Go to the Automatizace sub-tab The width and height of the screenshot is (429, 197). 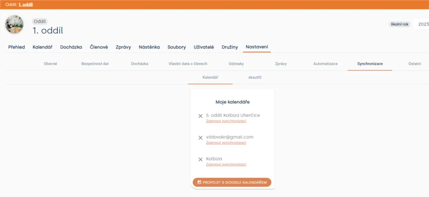pos(325,64)
